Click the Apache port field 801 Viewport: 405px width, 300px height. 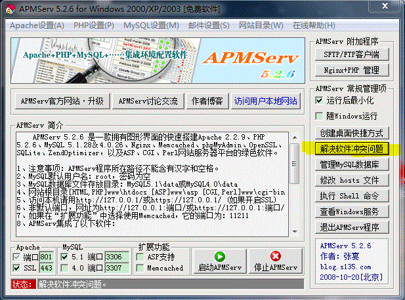[x=46, y=257]
